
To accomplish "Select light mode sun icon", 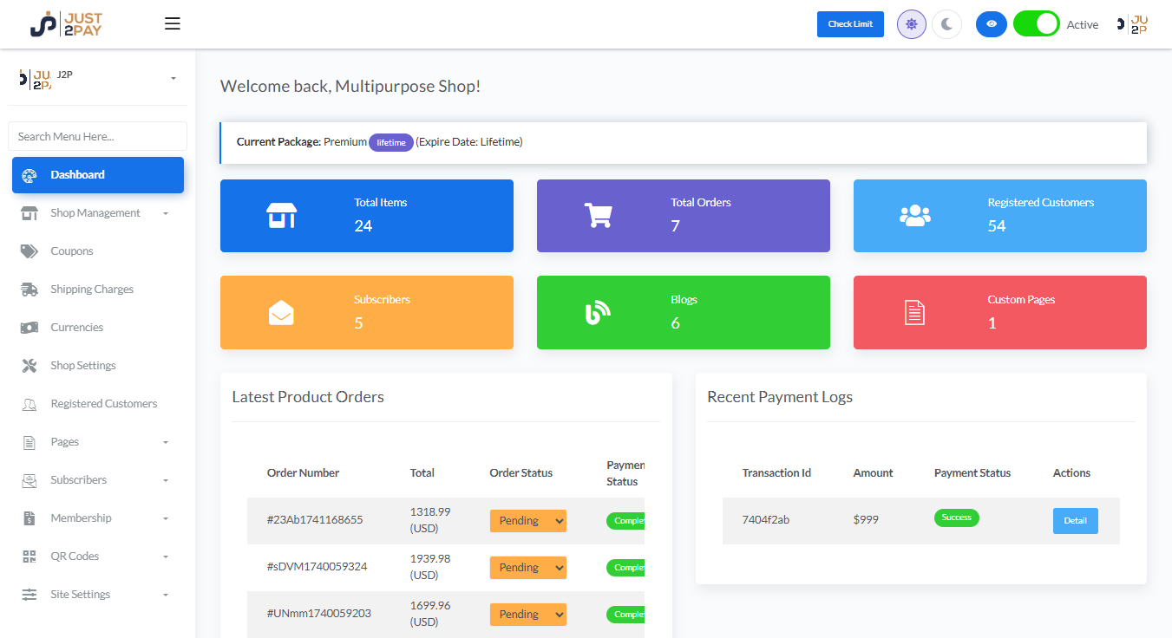I will [911, 24].
